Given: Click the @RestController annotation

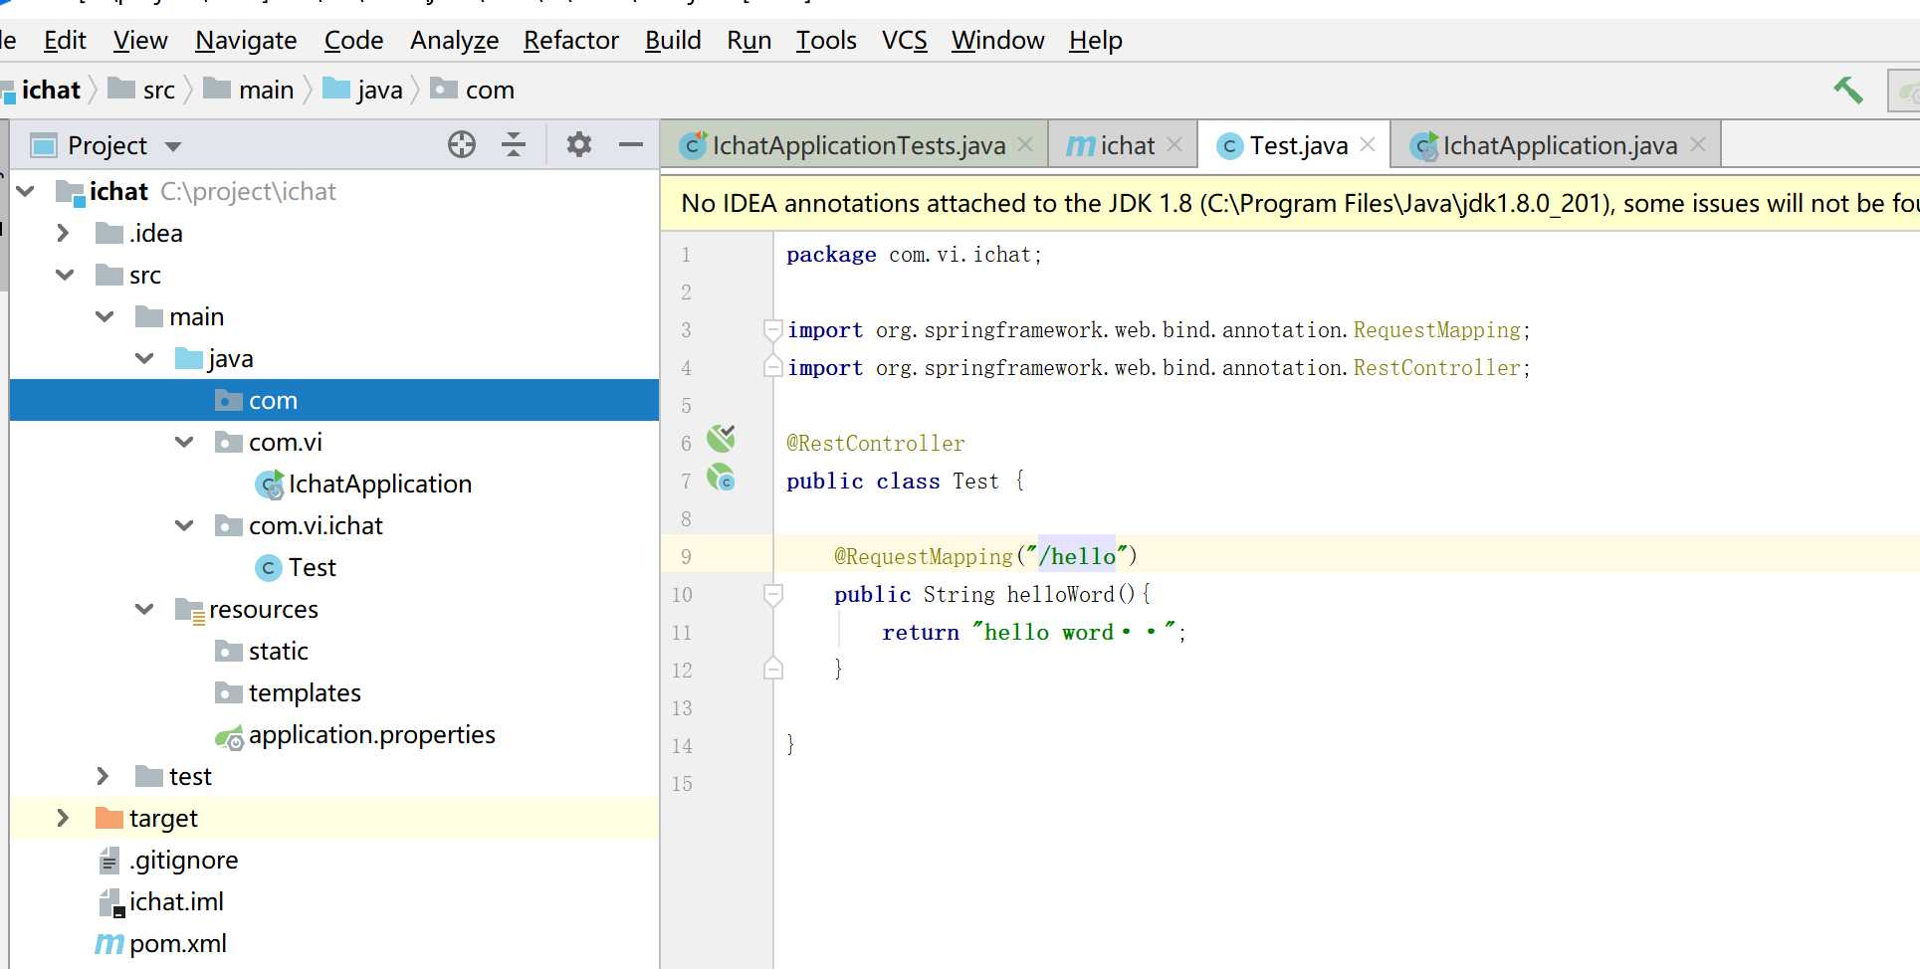Looking at the screenshot, I should tap(875, 443).
